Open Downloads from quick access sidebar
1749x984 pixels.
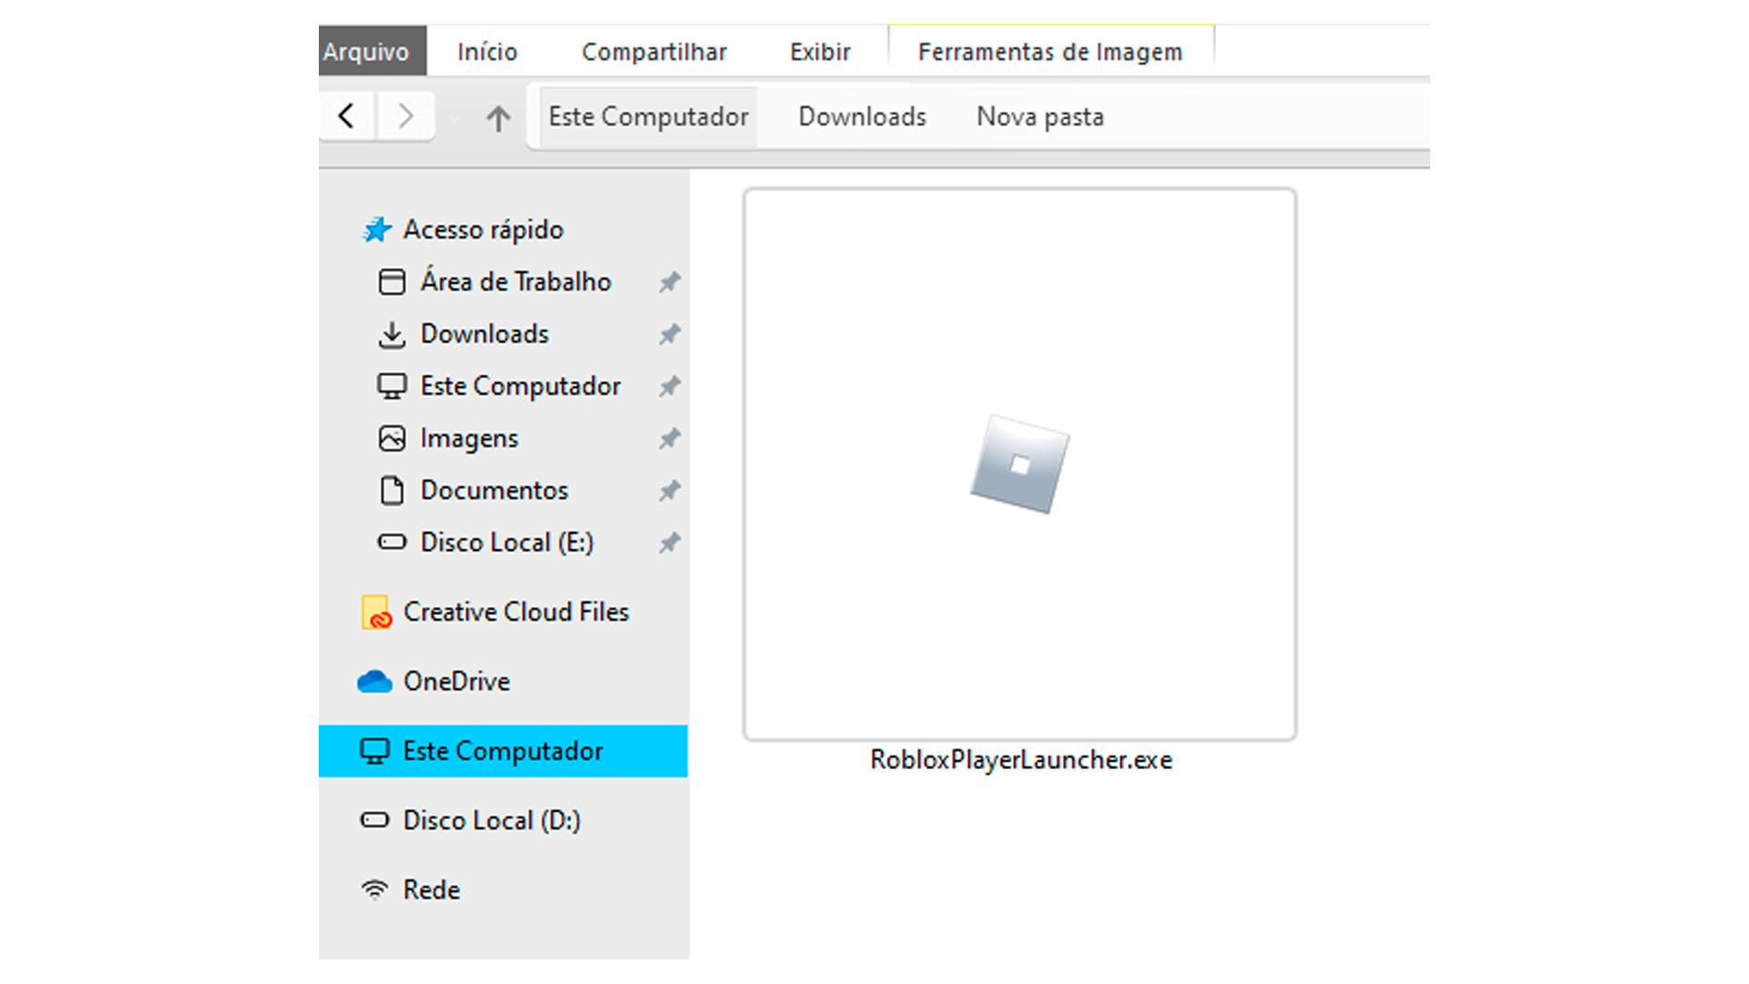pyautogui.click(x=484, y=333)
